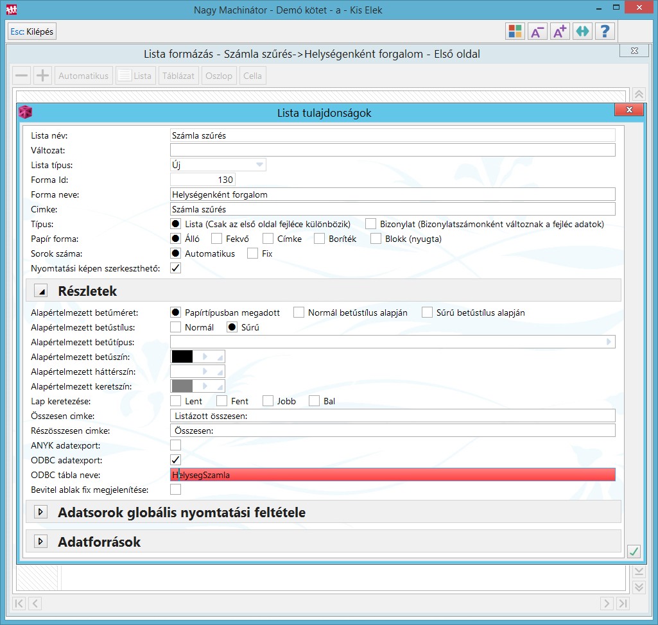Image resolution: width=658 pixels, height=625 pixels.
Task: Click the pink cube icon in dialog title
Action: [x=26, y=112]
